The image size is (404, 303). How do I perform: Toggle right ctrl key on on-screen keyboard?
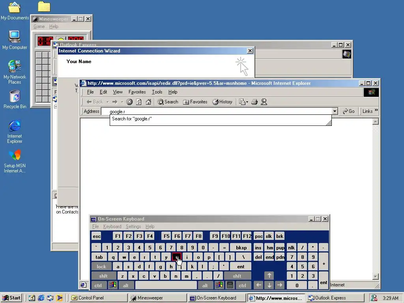(243, 285)
